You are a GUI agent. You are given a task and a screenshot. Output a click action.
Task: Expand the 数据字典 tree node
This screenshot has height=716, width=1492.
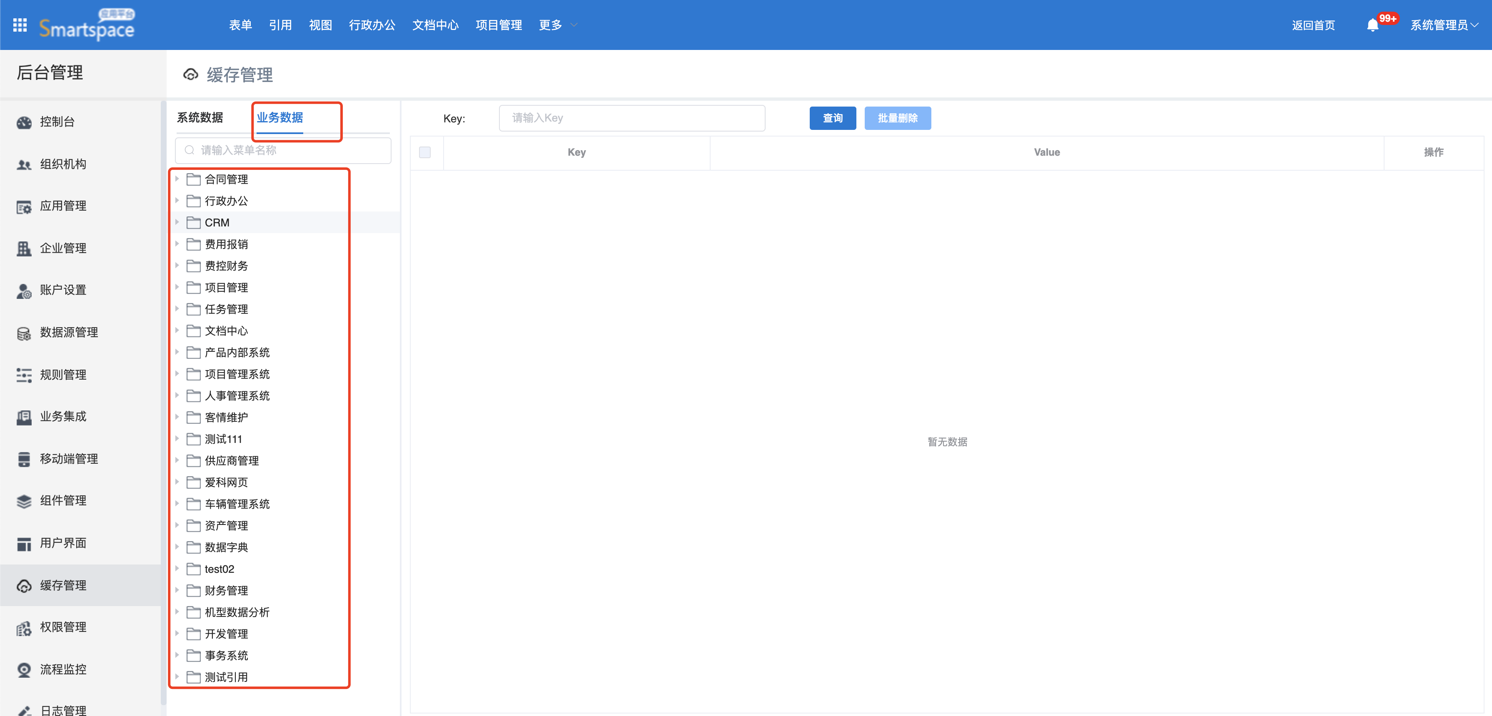(177, 547)
